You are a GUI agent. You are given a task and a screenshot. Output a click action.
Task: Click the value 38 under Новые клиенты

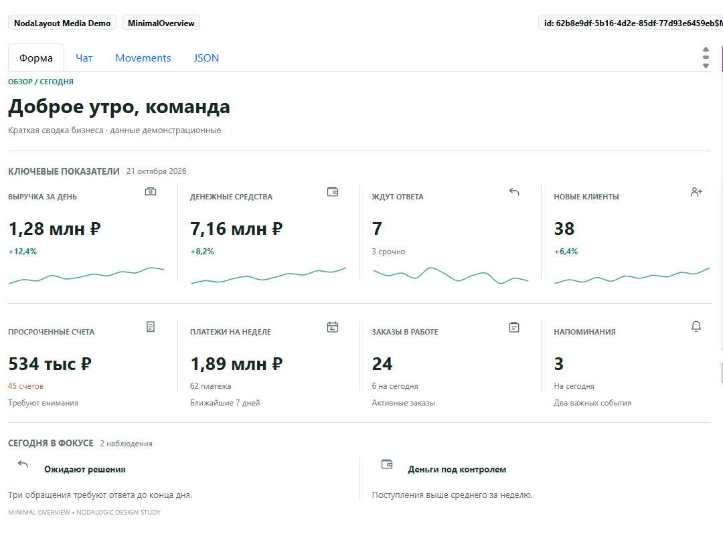click(x=564, y=229)
